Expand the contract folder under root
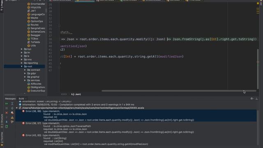The height and width of the screenshot is (148, 263). point(25,70)
